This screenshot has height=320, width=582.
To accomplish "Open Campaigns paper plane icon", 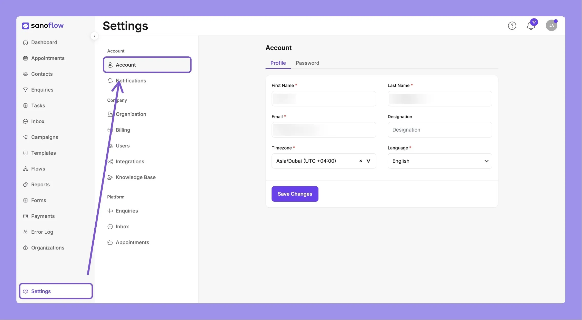I will (x=25, y=137).
